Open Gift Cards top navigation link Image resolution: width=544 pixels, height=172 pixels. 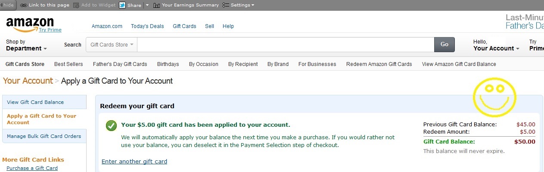(x=184, y=26)
